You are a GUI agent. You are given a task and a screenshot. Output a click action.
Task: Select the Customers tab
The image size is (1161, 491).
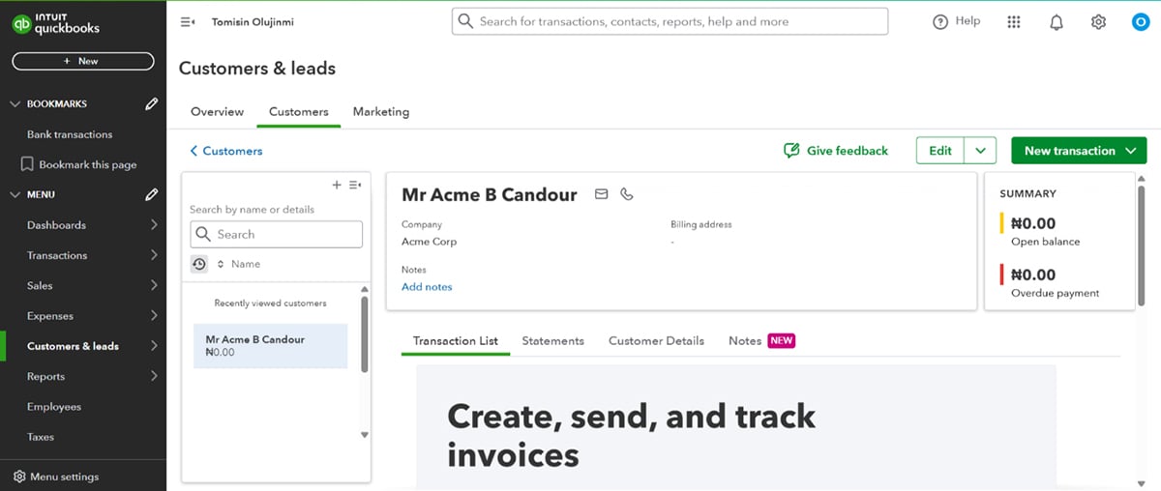tap(298, 112)
